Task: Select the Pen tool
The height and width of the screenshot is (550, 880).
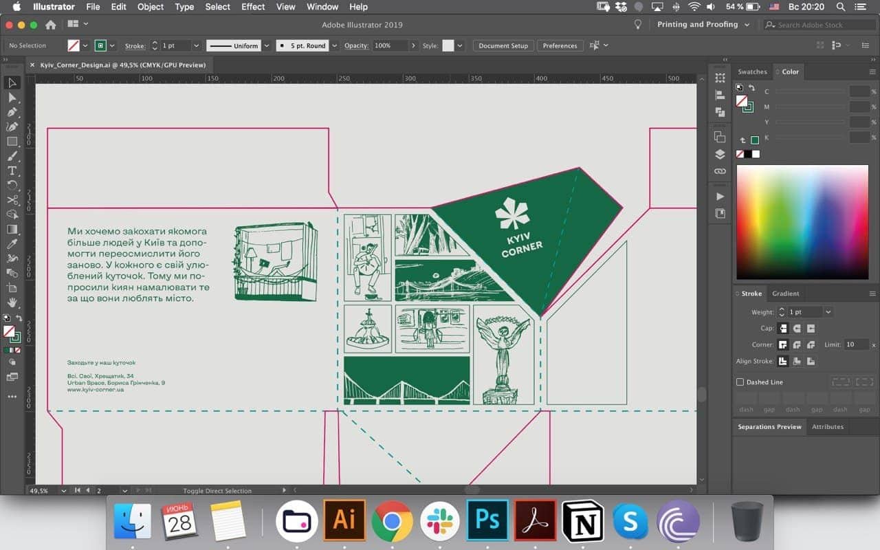Action: [x=12, y=112]
